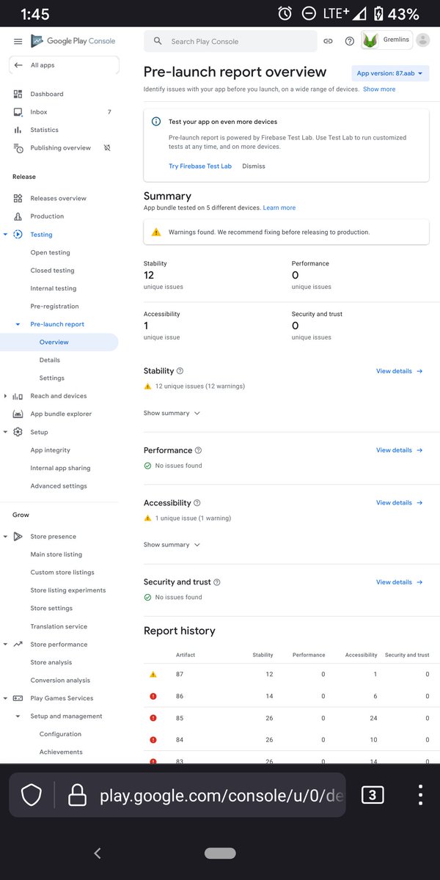
Task: Open browser tab switcher showing 3
Action: (373, 795)
